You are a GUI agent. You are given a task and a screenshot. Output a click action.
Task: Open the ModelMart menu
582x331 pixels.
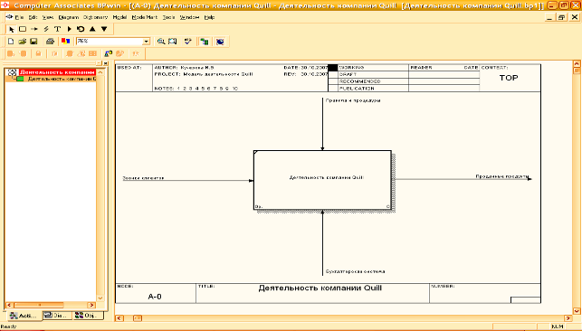point(145,17)
